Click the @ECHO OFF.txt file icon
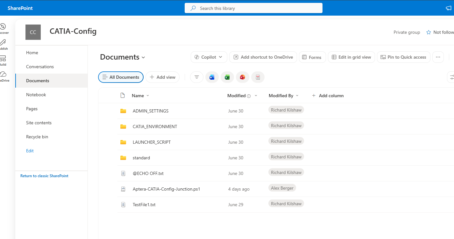The image size is (454, 239). click(123, 173)
